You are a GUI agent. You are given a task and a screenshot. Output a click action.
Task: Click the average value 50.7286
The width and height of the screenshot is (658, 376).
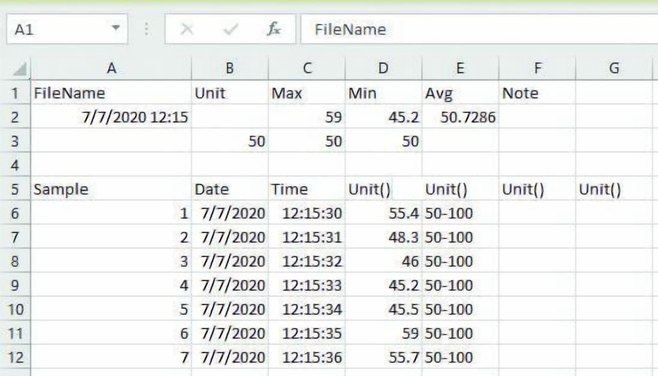(x=460, y=117)
